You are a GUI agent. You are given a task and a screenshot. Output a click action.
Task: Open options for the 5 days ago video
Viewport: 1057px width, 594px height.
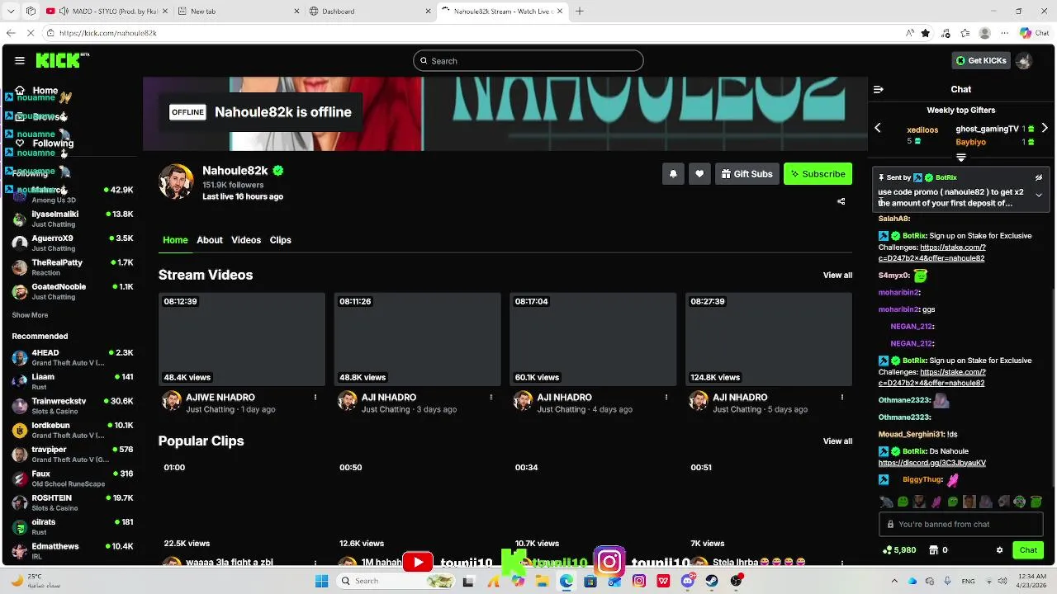click(842, 398)
